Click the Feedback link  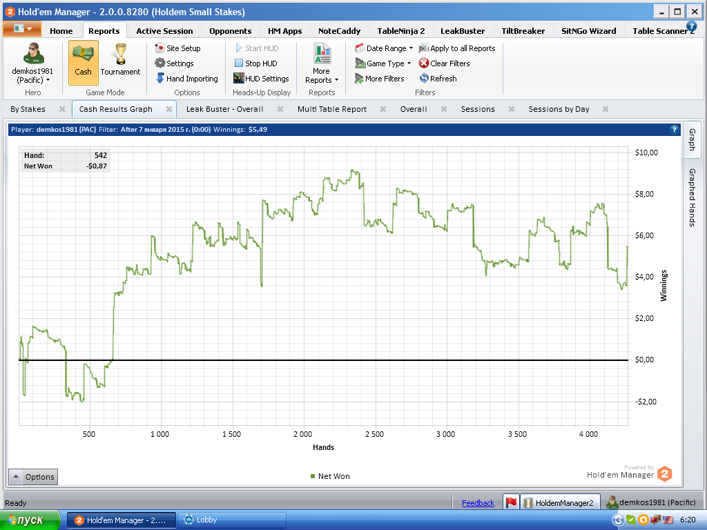coord(478,503)
